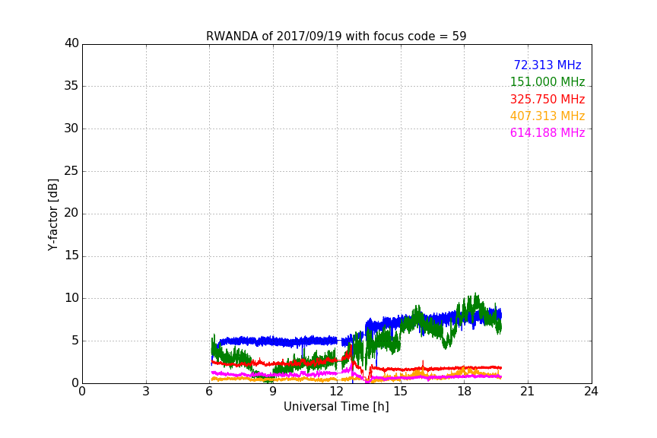Select the 407.313 MHz legend label
This screenshot has width=657, height=438.
click(x=547, y=116)
